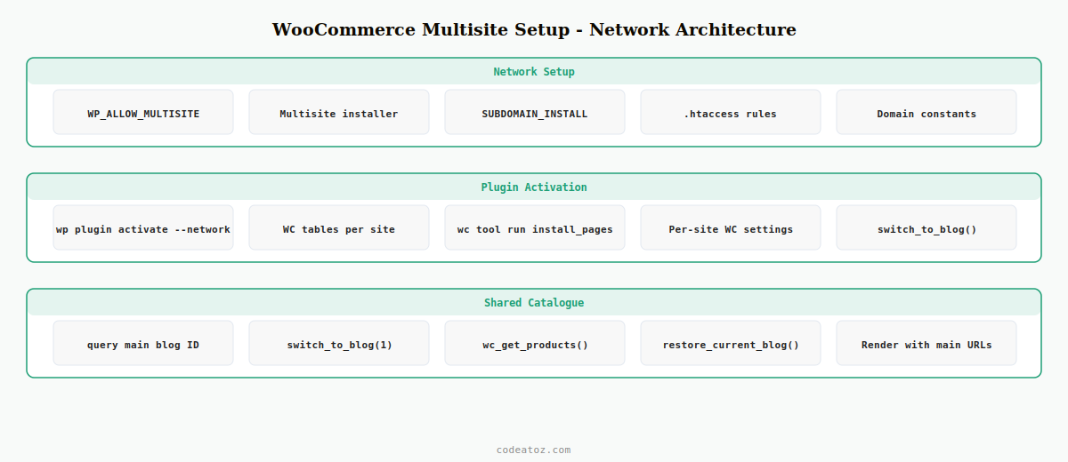Click the WP_ALLOW_MULTISITE box
The image size is (1068, 462).
(x=143, y=113)
